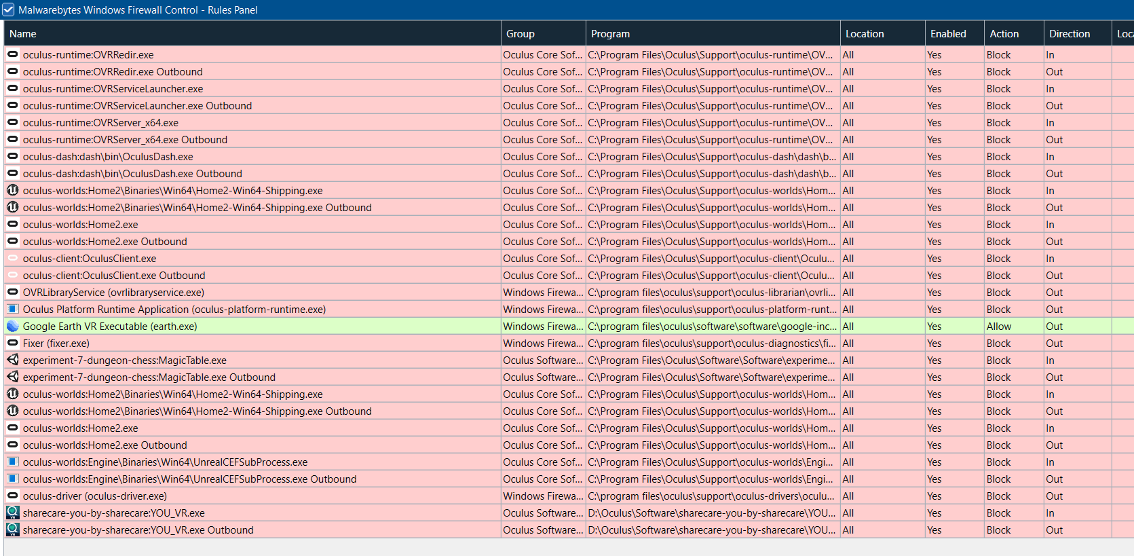Click the icon for UnrealCEFSubProcess.exe Outbound

[x=12, y=479]
